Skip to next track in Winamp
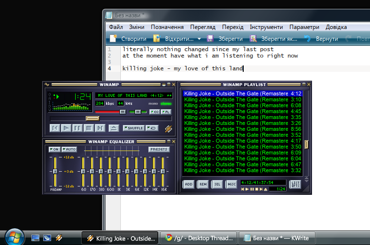Viewport: 370px width, 245px height. [100, 128]
